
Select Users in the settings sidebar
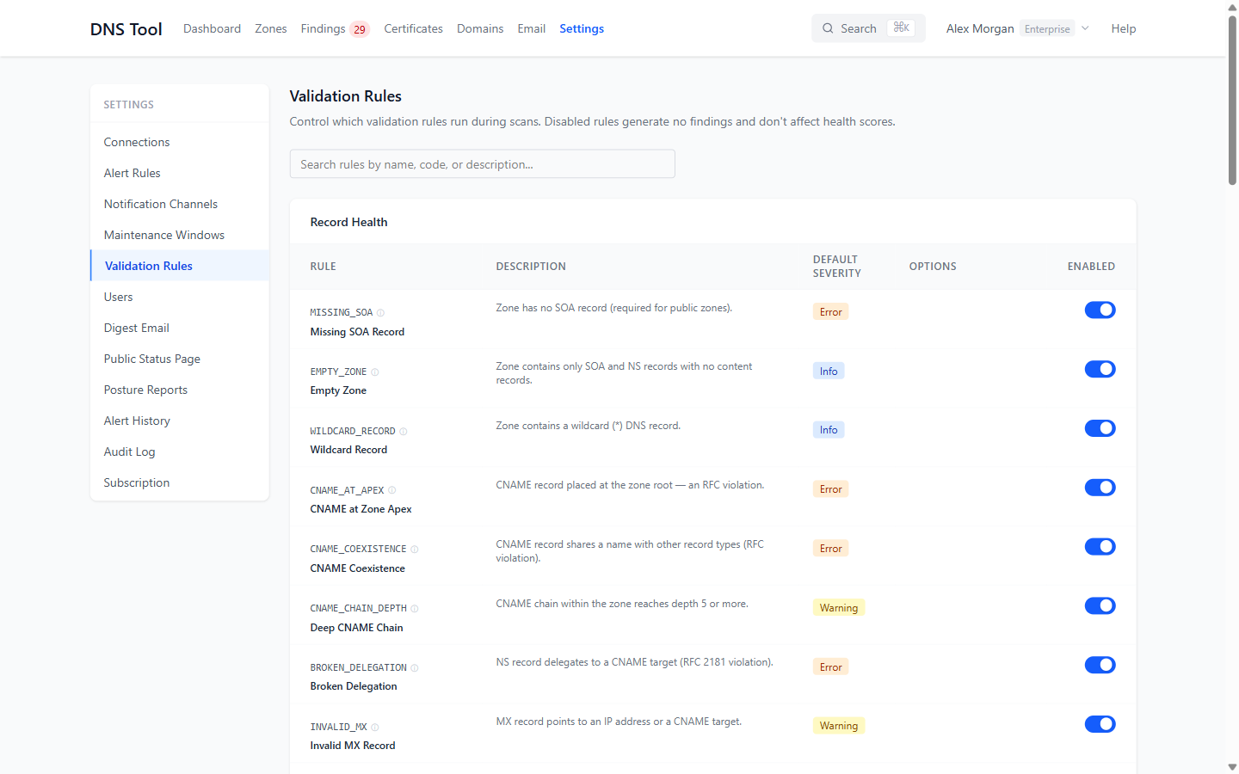tap(180, 297)
